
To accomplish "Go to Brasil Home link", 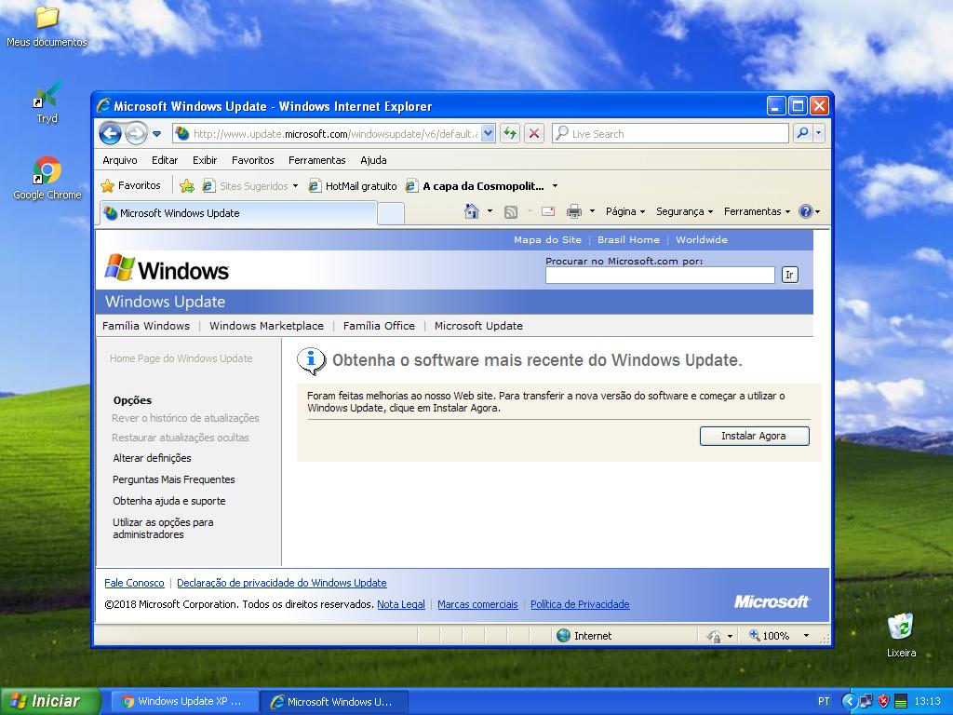I will (628, 239).
